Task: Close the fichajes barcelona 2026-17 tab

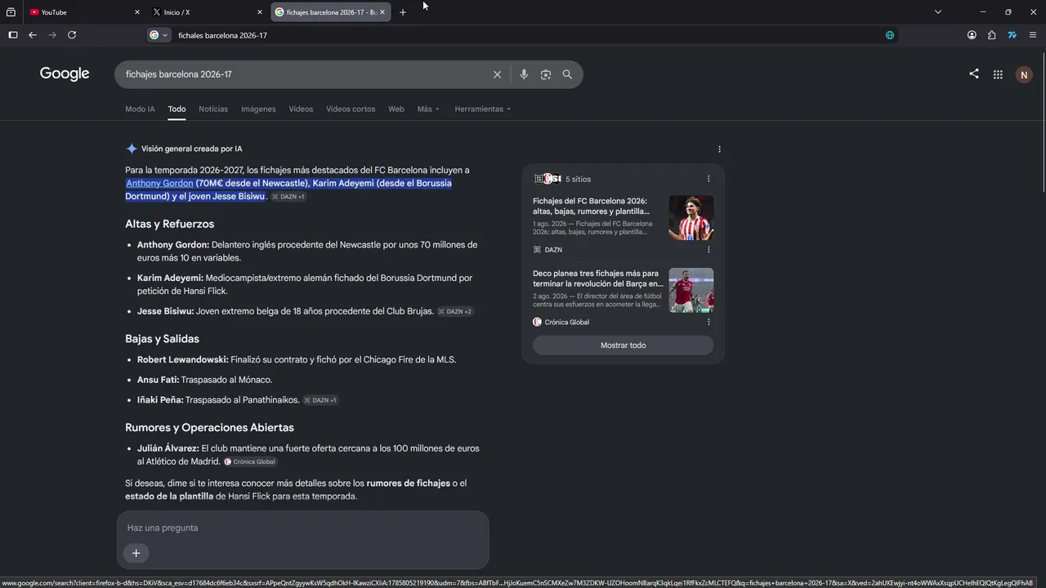Action: click(x=382, y=12)
